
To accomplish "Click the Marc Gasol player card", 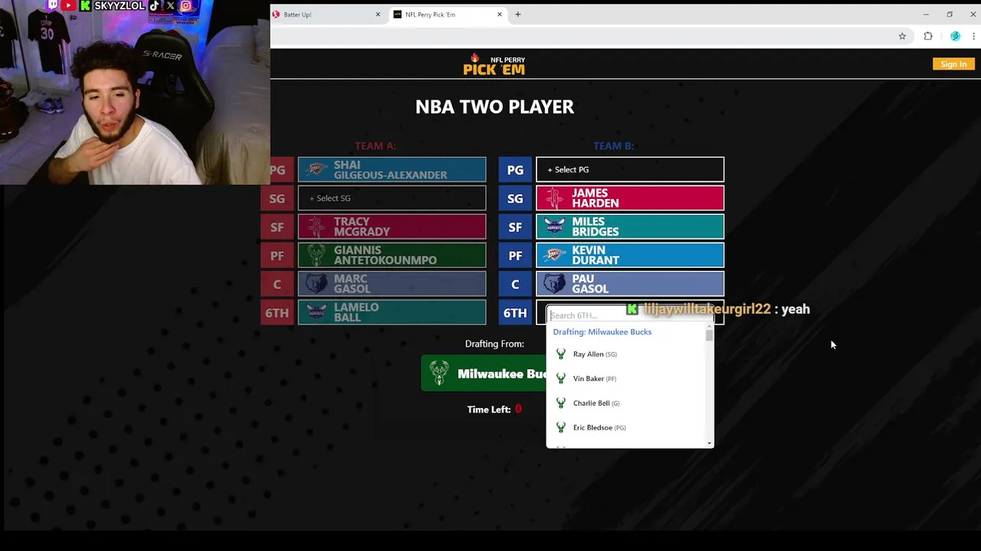I will pyautogui.click(x=392, y=284).
